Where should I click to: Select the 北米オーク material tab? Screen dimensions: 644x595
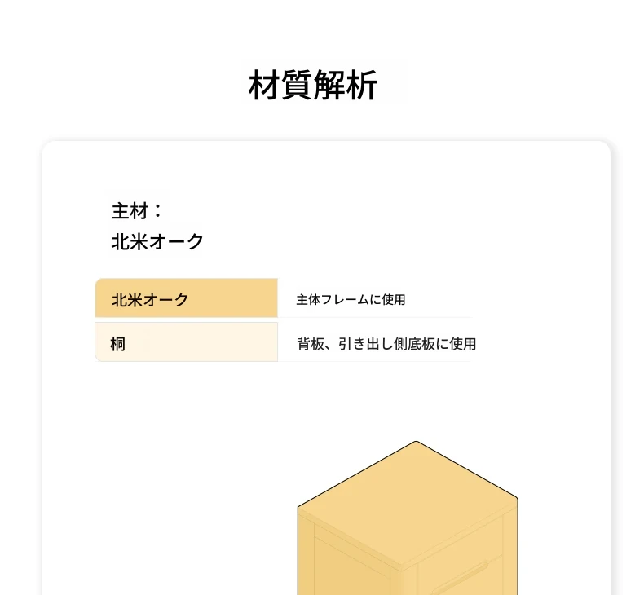point(150,299)
